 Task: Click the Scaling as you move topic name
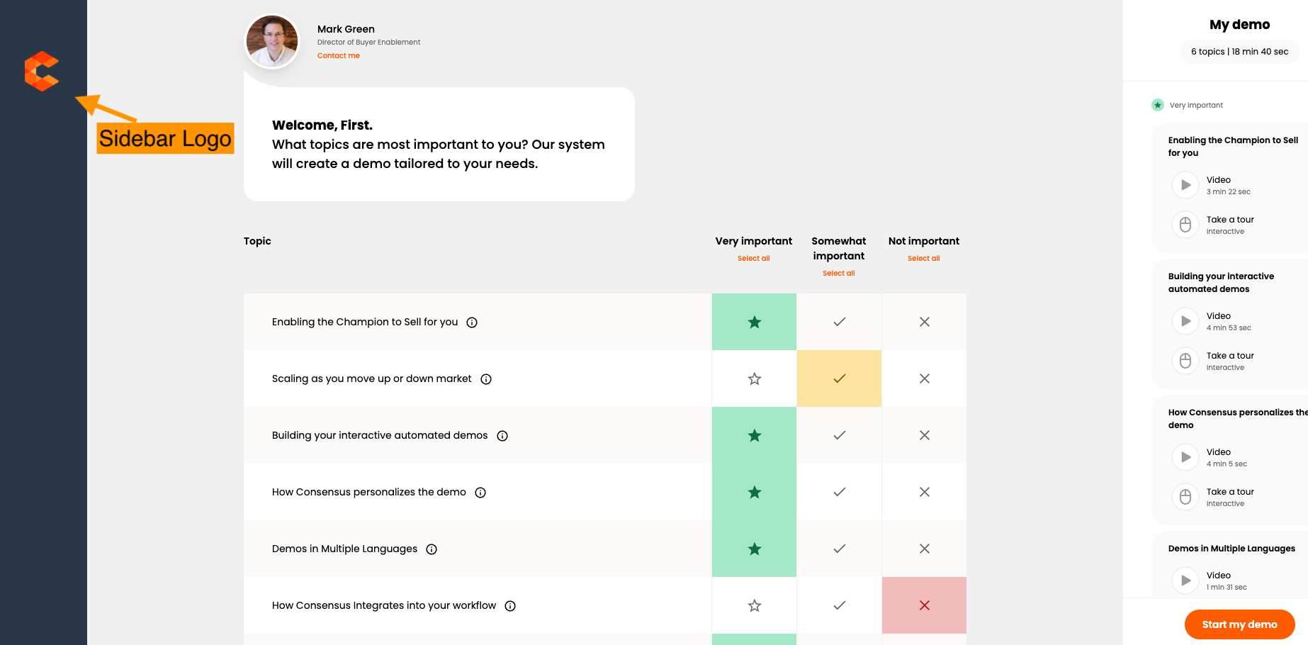coord(371,378)
